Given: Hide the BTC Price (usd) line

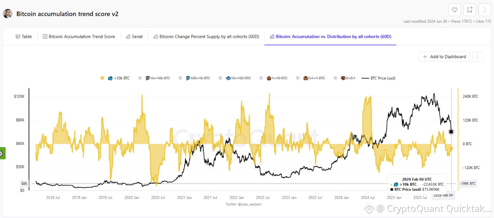Looking at the screenshot, I should [x=381, y=78].
